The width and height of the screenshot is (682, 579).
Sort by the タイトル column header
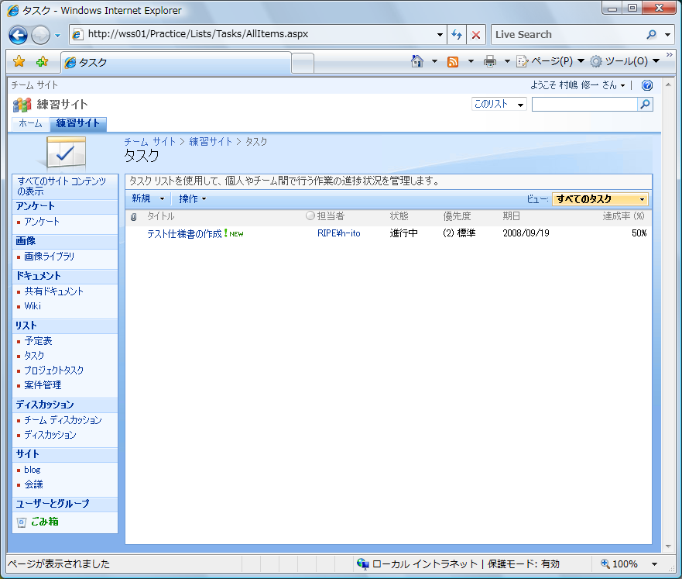[160, 216]
